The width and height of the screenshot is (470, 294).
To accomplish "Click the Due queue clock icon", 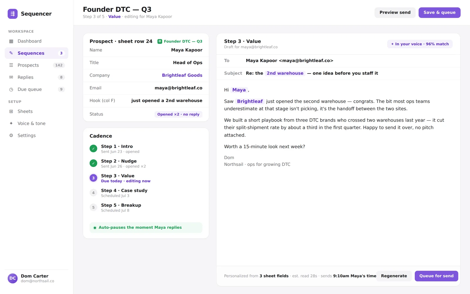I will 11,89.
